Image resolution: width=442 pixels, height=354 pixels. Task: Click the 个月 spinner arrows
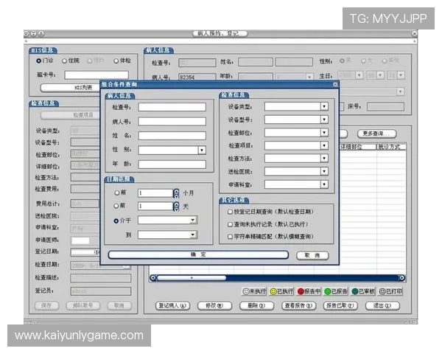pyautogui.click(x=176, y=193)
